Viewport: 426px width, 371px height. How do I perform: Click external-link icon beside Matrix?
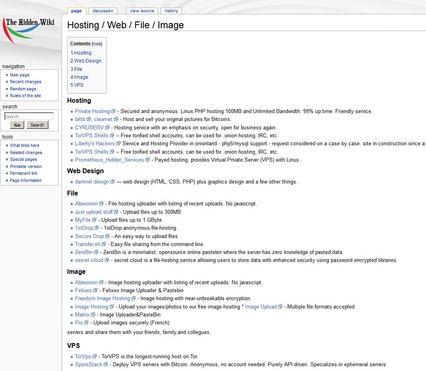(x=93, y=314)
